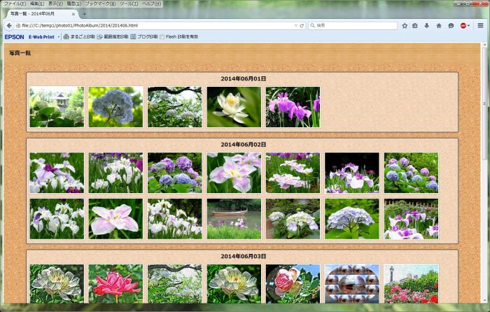Open the ブックマーク(B) menu
The image size is (490, 312).
(101, 3)
